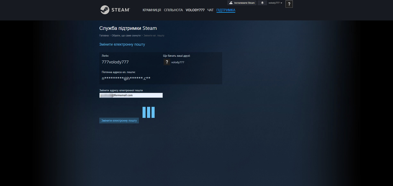Click the Змінити електронну пошту button

pos(119,121)
